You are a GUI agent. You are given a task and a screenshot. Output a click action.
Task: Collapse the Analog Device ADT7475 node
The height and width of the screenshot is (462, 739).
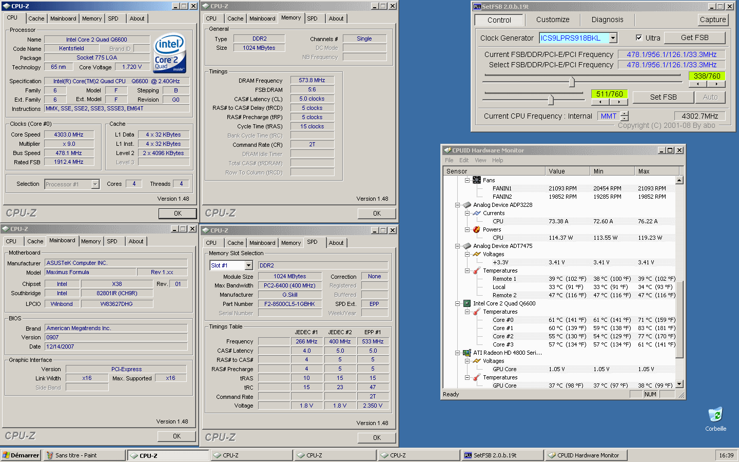pos(457,246)
